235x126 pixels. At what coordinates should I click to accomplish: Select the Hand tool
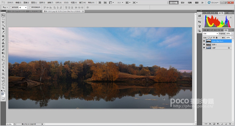pos(3,84)
